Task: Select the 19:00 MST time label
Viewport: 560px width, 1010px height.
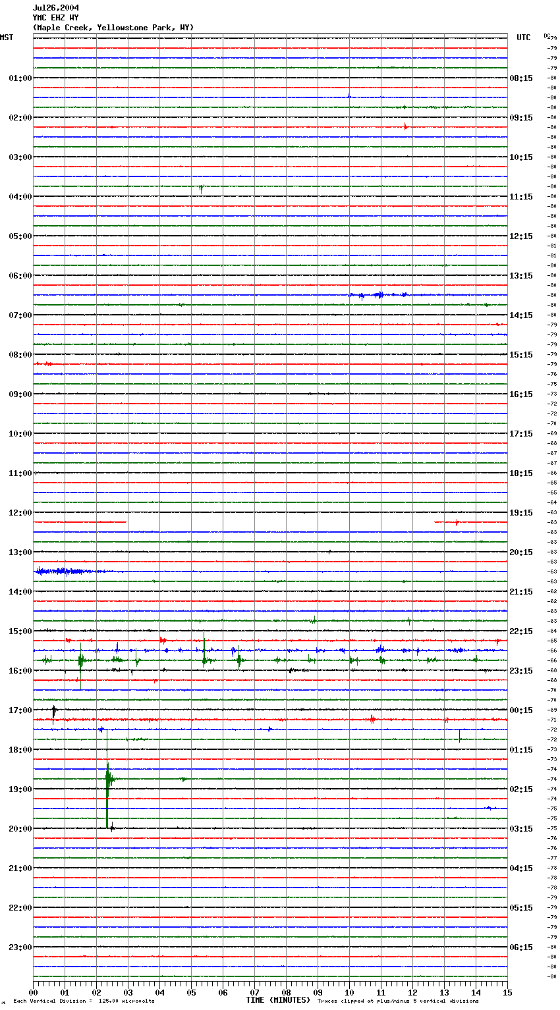Action: pos(20,789)
